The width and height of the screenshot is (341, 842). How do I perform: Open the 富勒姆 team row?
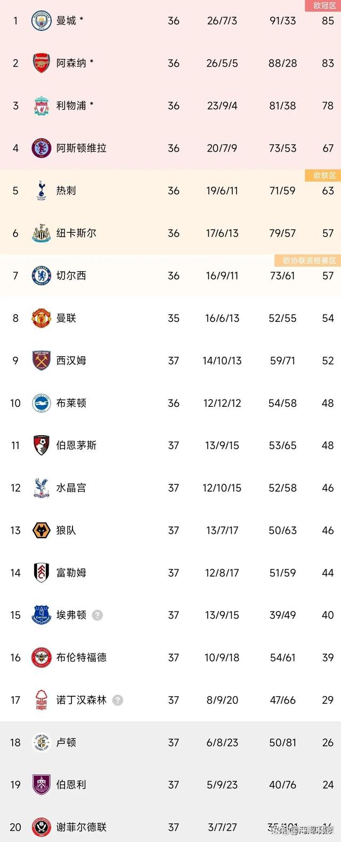pos(170,573)
